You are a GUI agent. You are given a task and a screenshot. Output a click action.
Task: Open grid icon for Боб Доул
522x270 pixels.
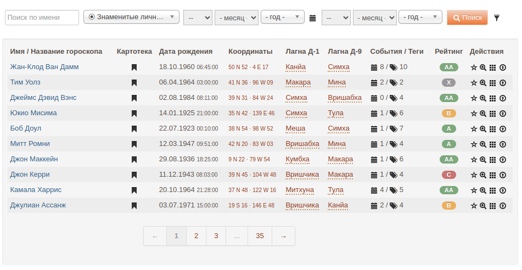[493, 129]
